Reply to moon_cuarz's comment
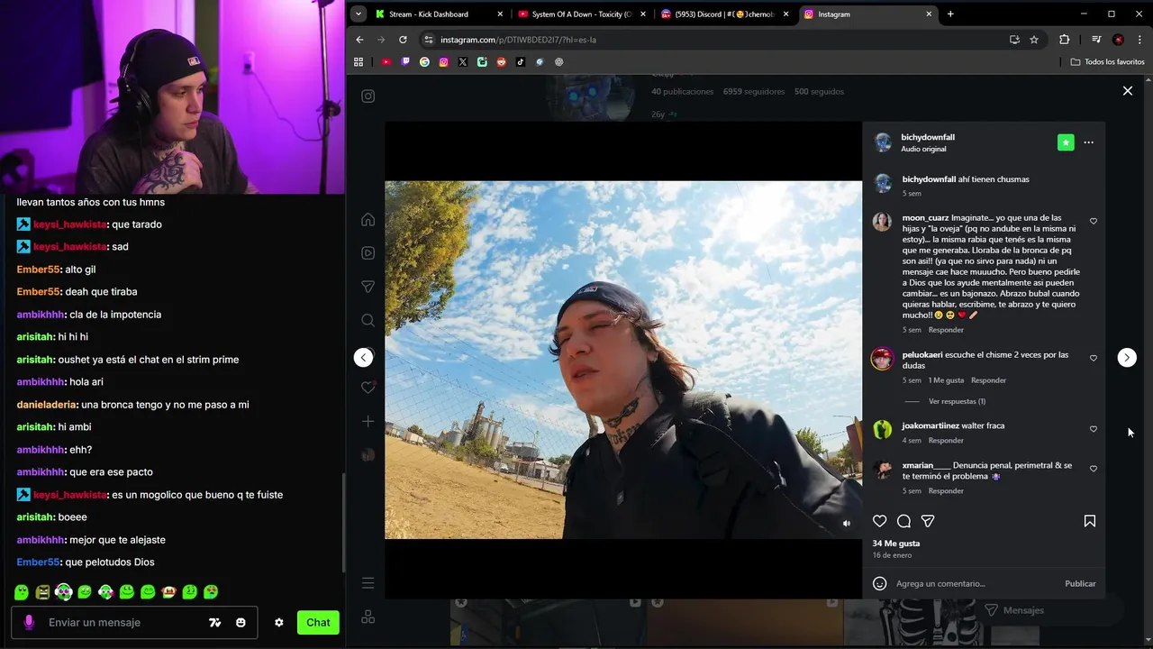The width and height of the screenshot is (1153, 649). click(x=946, y=330)
